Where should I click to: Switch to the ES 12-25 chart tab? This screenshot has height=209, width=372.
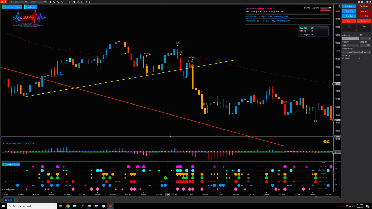pyautogui.click(x=8, y=200)
